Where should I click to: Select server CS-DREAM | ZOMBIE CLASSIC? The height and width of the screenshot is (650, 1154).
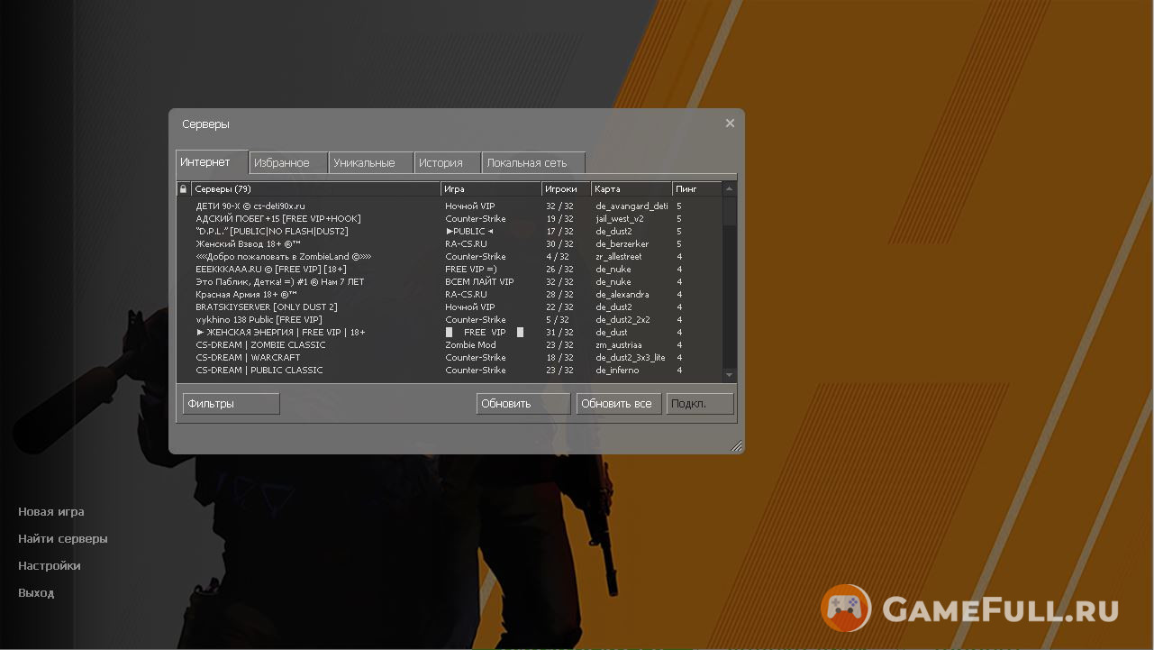(x=450, y=345)
